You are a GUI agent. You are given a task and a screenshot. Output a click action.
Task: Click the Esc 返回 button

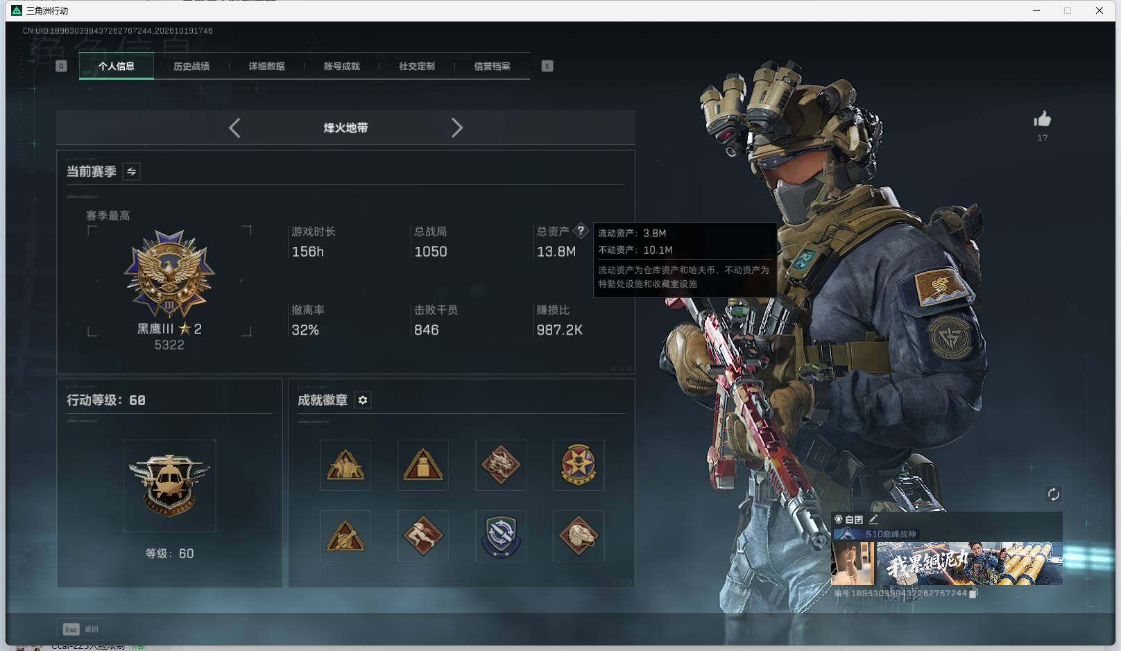point(81,629)
